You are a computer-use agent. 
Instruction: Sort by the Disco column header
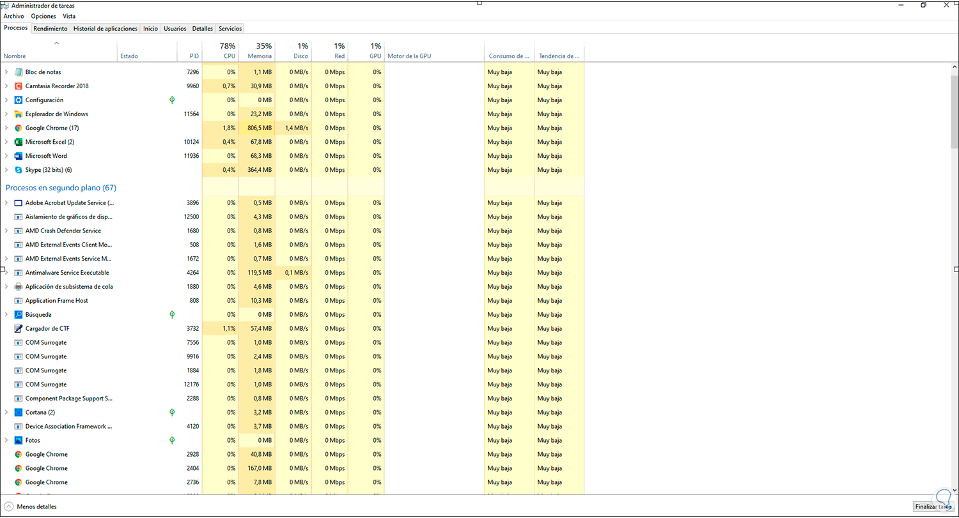click(x=293, y=51)
